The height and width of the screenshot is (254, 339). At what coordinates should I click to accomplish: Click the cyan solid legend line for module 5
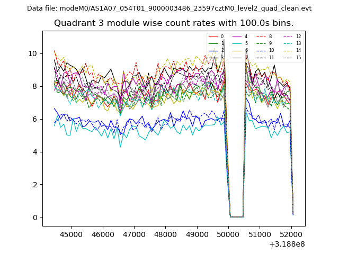coord(237,43)
